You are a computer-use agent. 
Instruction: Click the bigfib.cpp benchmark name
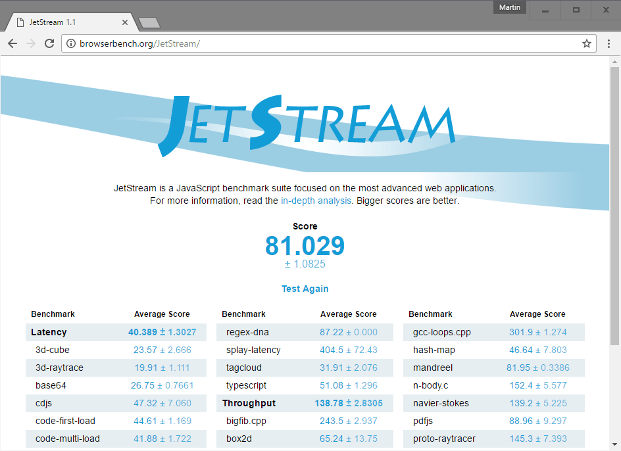coord(246,421)
